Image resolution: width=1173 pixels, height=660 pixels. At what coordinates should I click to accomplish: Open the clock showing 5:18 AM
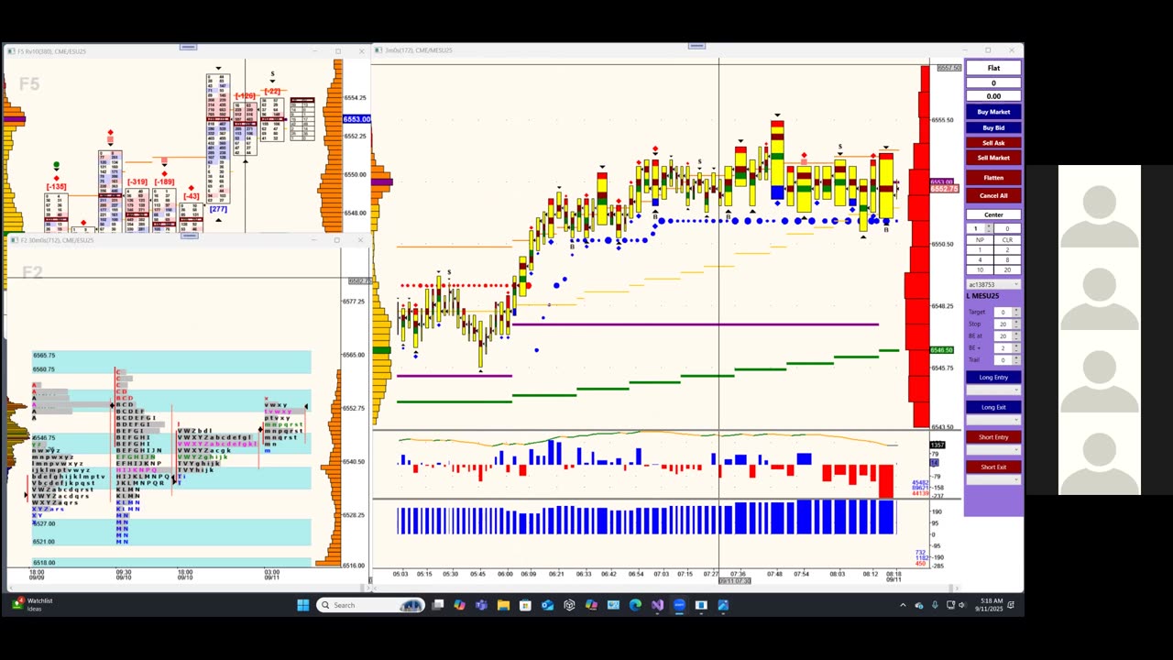[989, 605]
